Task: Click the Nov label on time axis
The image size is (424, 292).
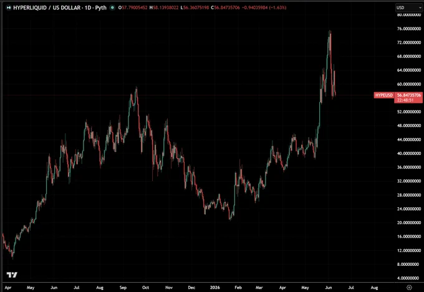Action: (x=169, y=288)
